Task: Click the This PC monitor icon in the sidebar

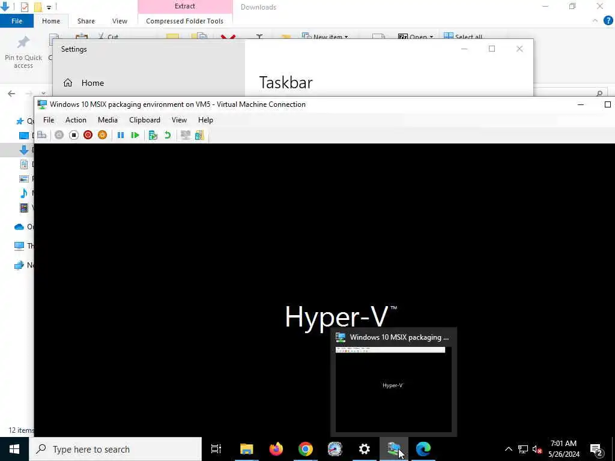Action: click(19, 246)
